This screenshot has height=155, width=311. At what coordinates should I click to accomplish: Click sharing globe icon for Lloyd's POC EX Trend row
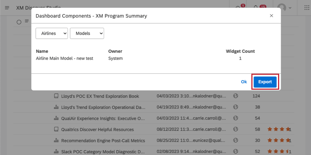[x=236, y=96]
